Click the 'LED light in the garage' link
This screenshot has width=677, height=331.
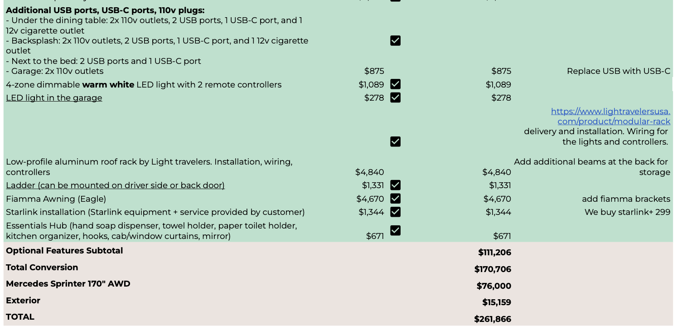click(54, 98)
